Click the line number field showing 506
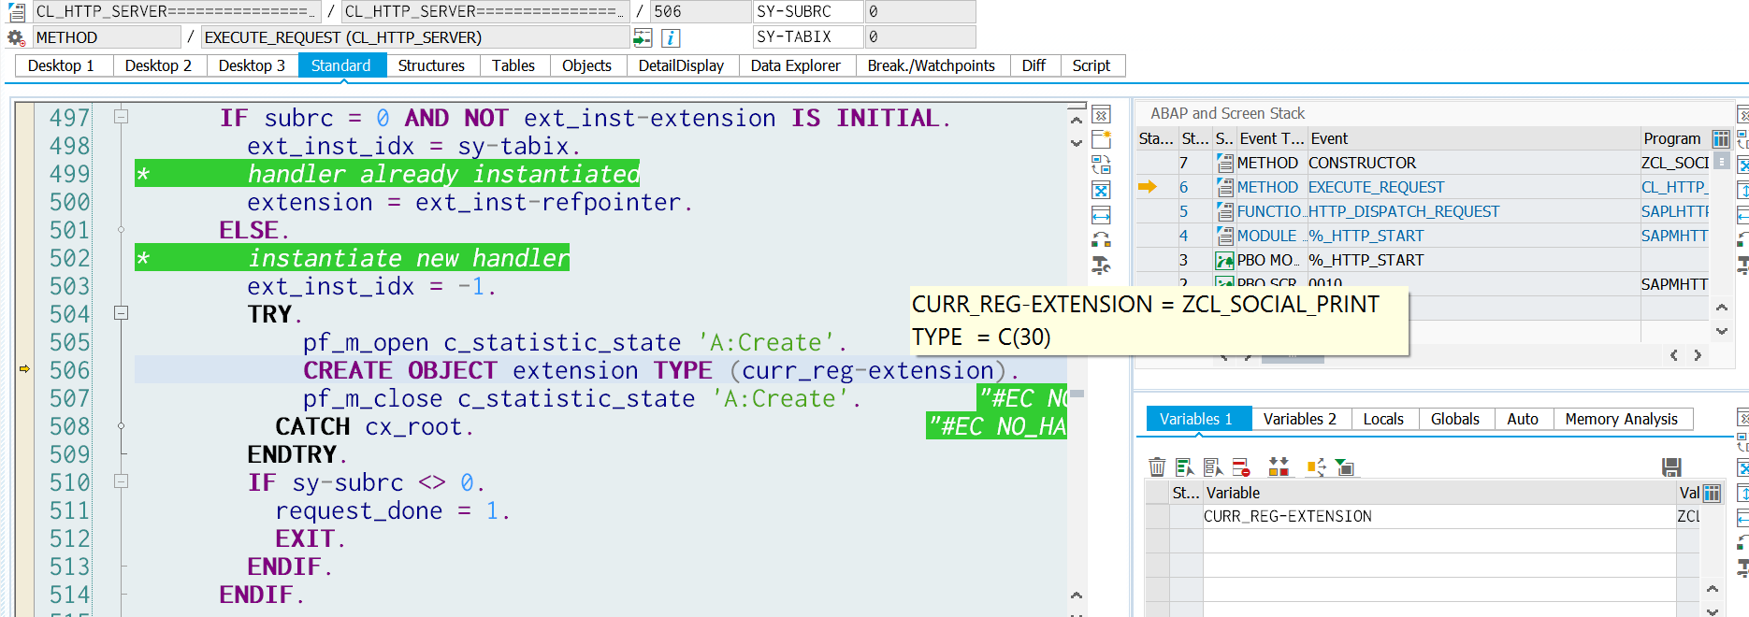1749x617 pixels. click(701, 12)
